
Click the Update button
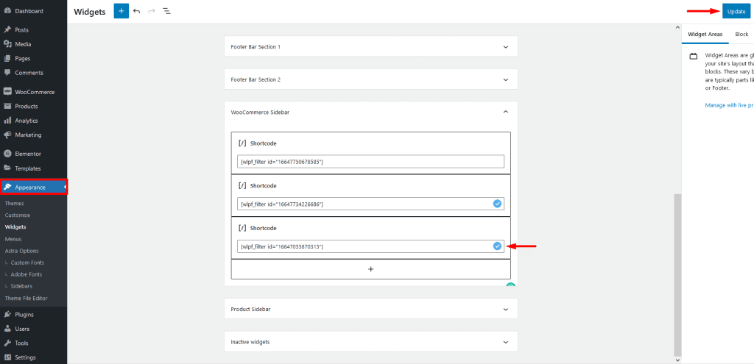(737, 11)
